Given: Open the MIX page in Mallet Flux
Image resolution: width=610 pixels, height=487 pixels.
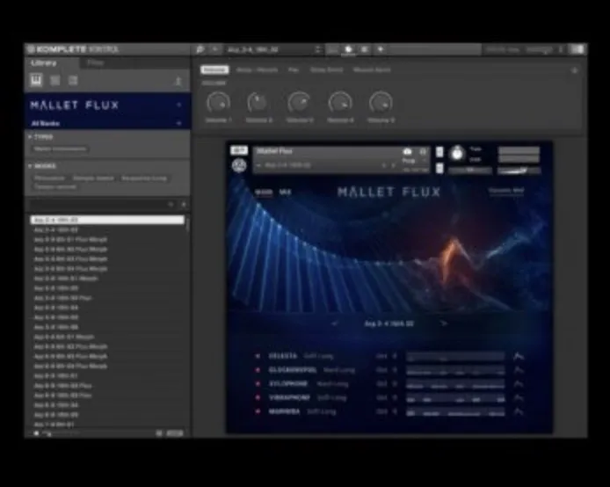Looking at the screenshot, I should click(x=285, y=192).
